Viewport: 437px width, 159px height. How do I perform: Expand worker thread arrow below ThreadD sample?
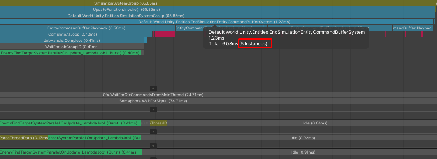pyautogui.click(x=153, y=131)
